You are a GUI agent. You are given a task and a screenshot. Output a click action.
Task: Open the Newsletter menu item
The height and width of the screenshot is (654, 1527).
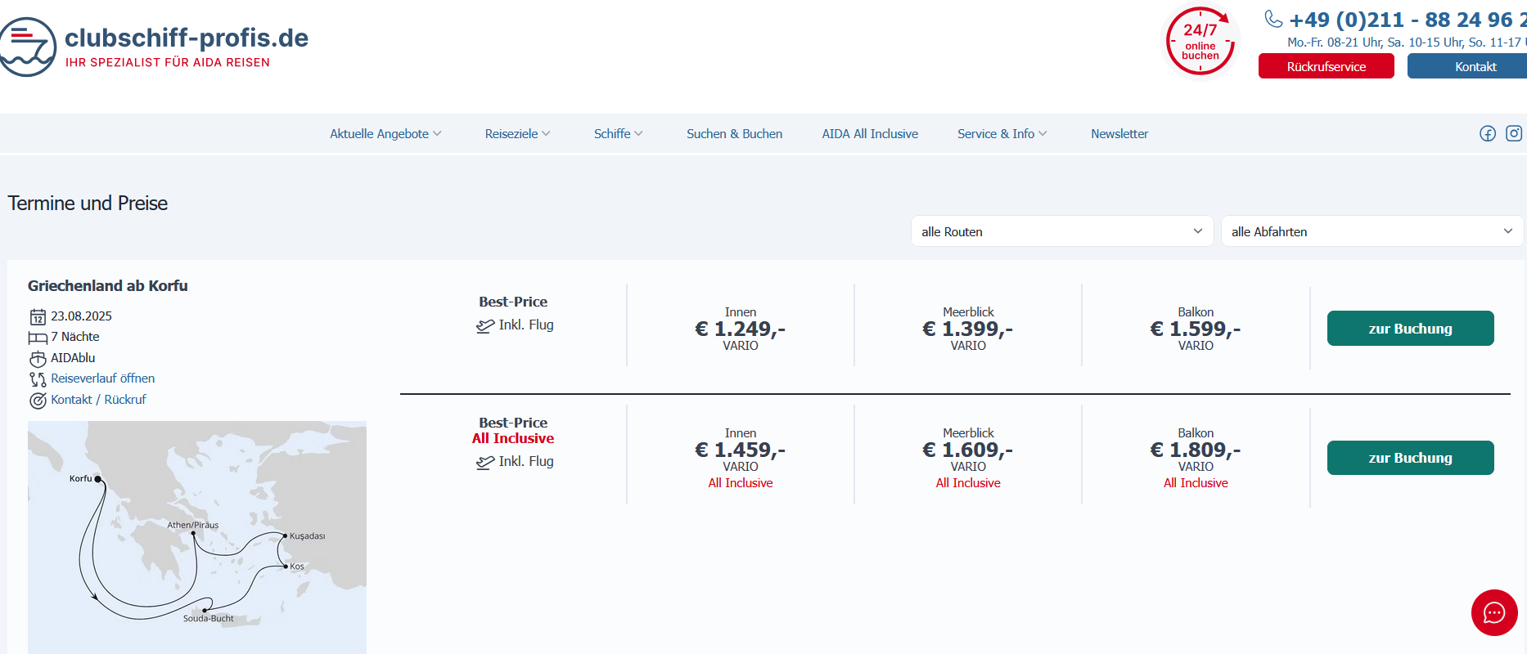coord(1119,134)
